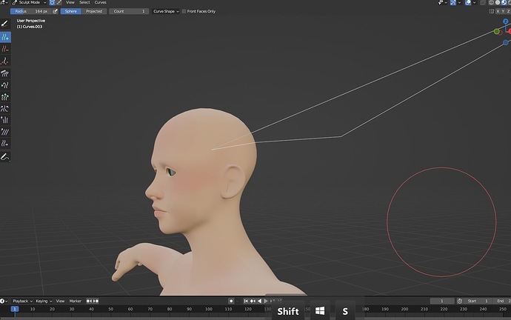The width and height of the screenshot is (511, 320).
Task: Switch to solid viewport shading
Action: coord(498,3)
